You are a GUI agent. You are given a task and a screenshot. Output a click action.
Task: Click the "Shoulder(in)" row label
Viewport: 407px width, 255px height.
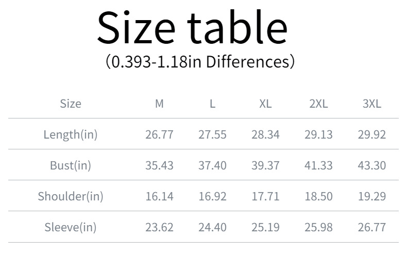coord(71,196)
